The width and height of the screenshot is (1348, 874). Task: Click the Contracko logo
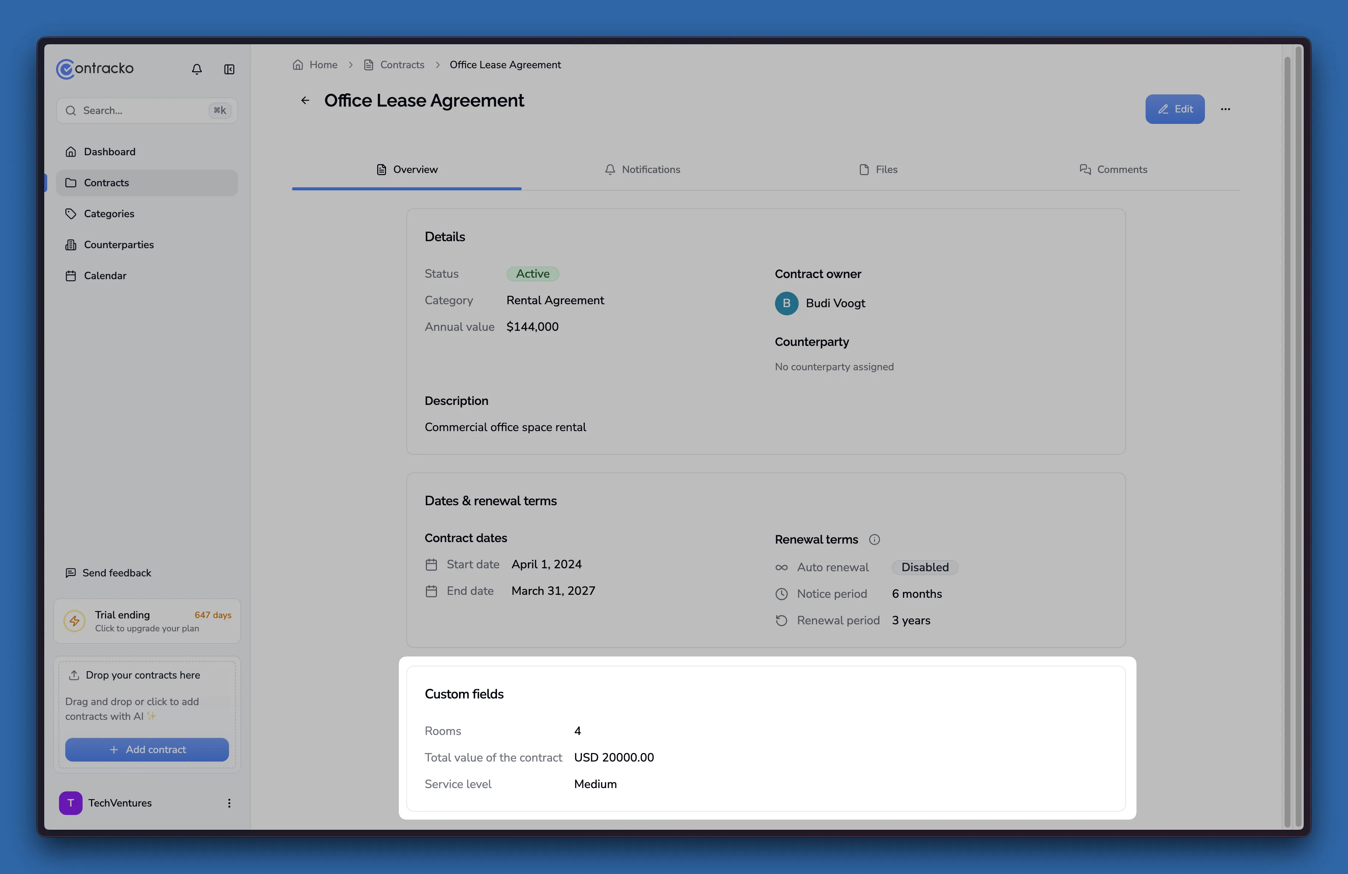[x=95, y=69]
